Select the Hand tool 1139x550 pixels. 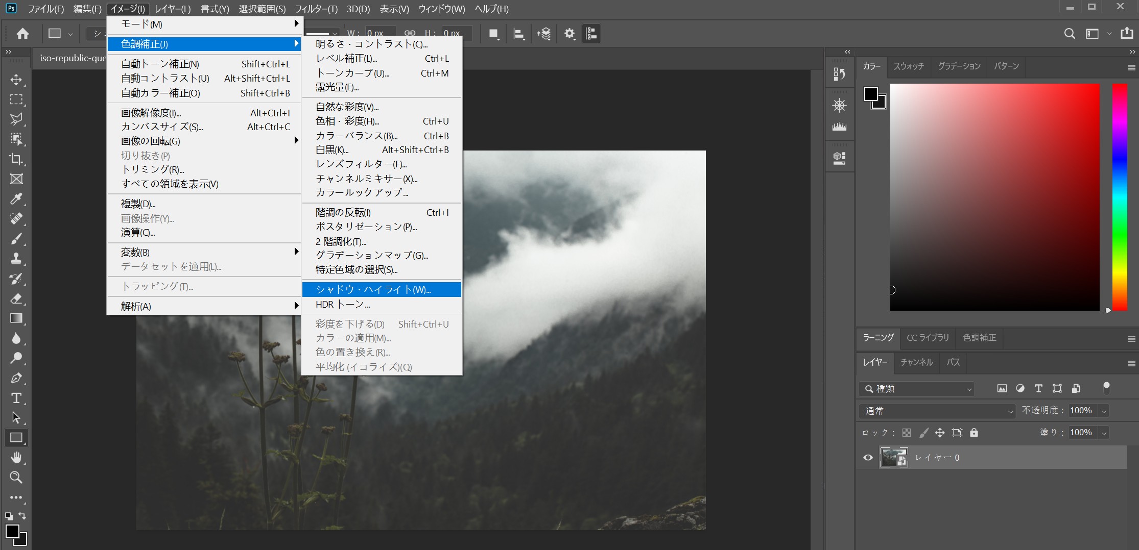(x=16, y=457)
